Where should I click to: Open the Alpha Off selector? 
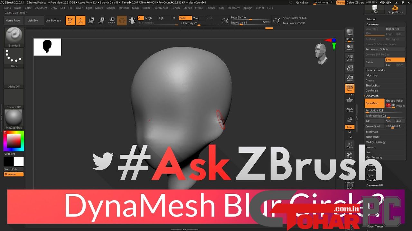click(14, 79)
